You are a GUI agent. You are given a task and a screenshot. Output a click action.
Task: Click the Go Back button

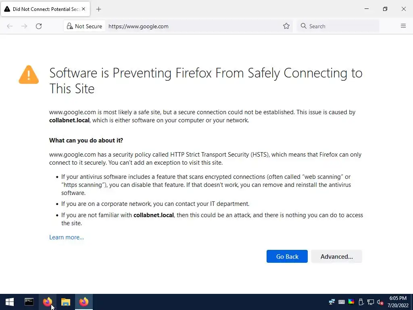(x=287, y=257)
